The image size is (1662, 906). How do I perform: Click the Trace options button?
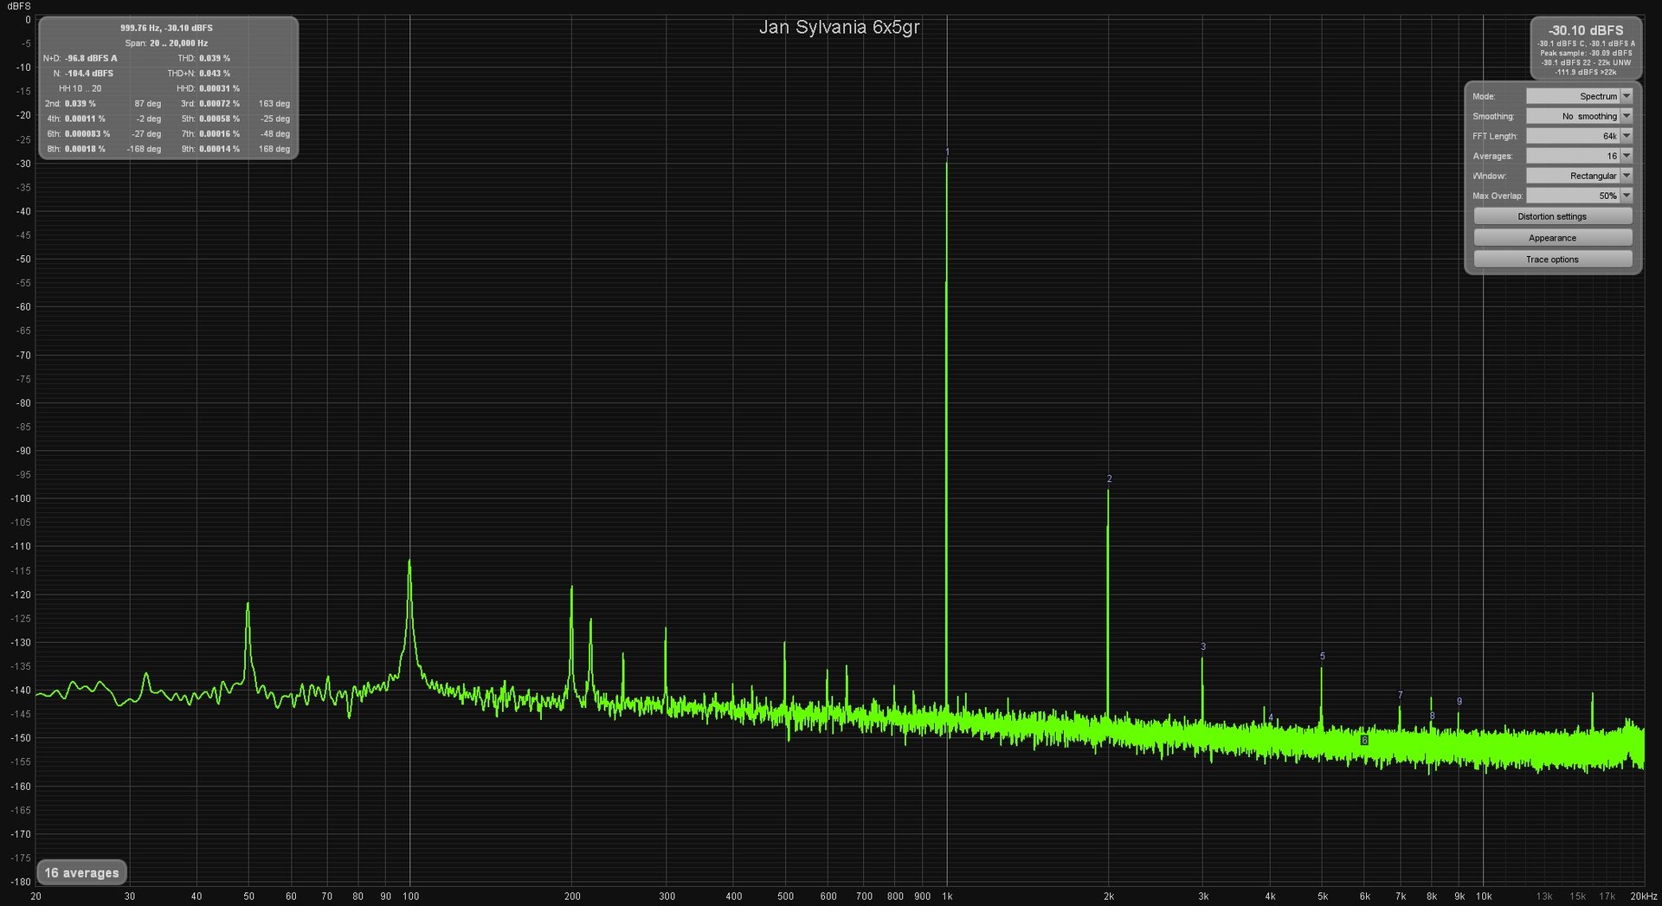(x=1552, y=260)
